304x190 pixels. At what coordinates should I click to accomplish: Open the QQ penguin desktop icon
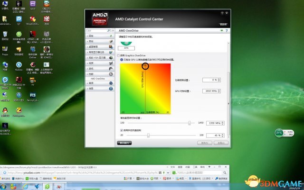coord(5,112)
